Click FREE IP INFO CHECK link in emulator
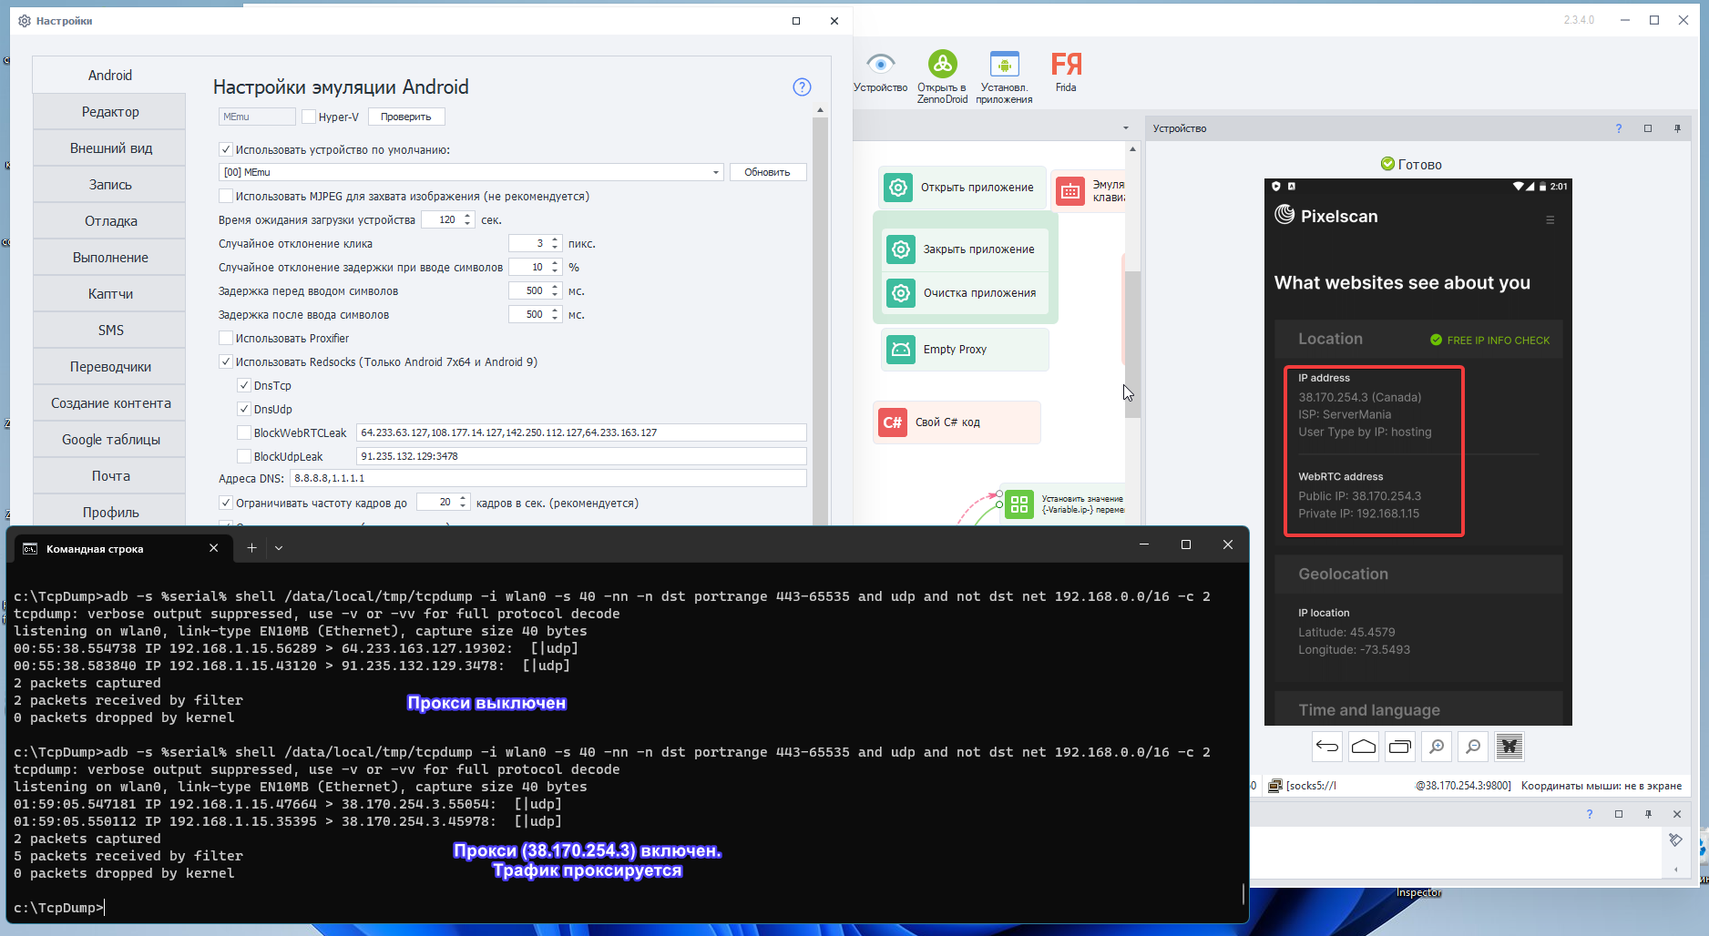 tap(1489, 340)
